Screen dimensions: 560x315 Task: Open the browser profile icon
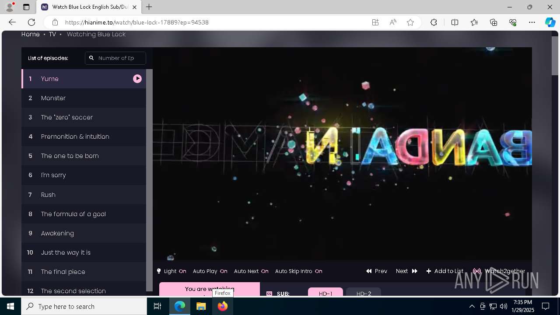tap(10, 7)
